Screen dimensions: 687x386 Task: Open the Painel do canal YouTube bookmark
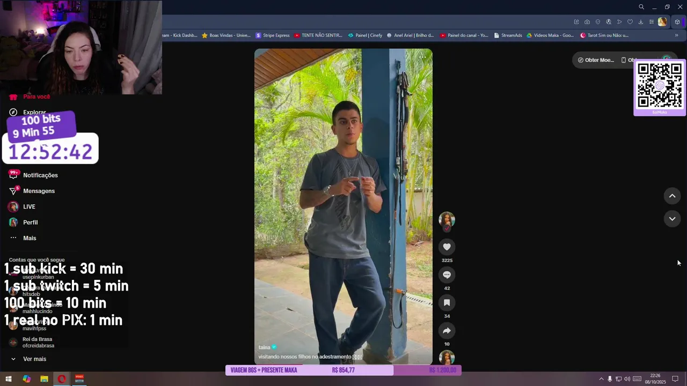(x=464, y=35)
